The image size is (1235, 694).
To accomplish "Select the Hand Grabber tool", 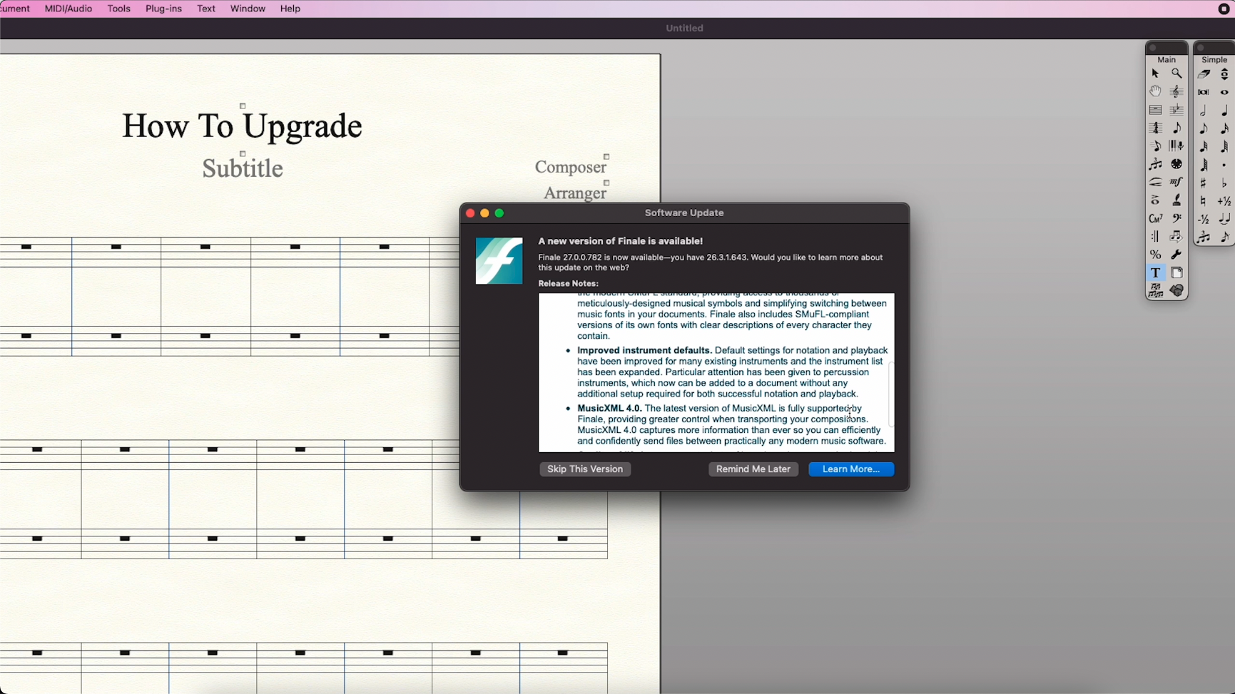I will coord(1155,91).
